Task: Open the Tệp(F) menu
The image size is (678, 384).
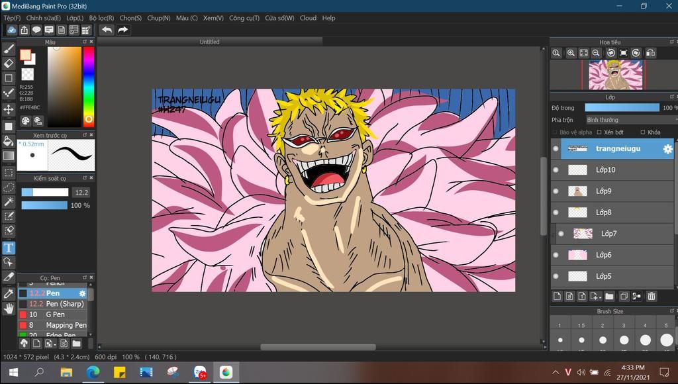Action: pos(12,18)
